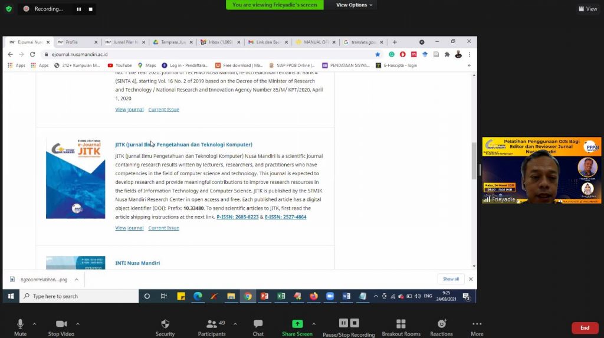Open the View Options dropdown
The height and width of the screenshot is (338, 604).
click(354, 5)
